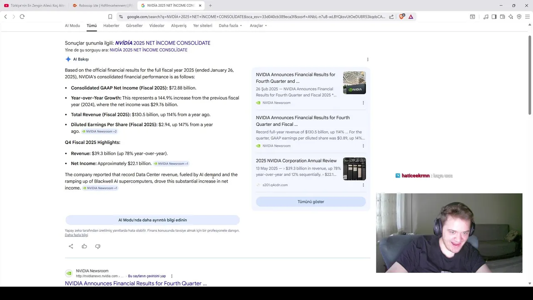Share the AI overview with share icon

[x=71, y=246]
